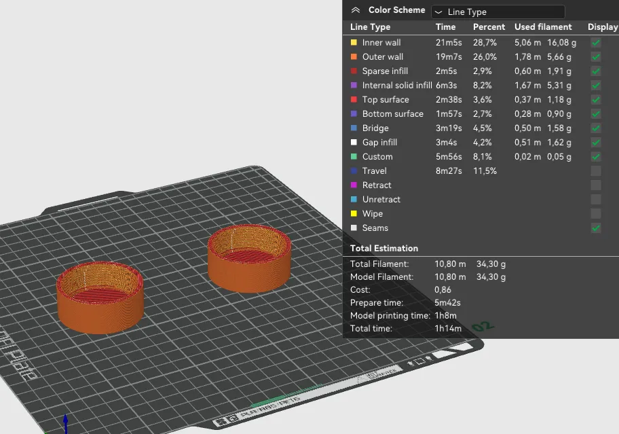
Task: Click the Total time 1h14m value
Action: [448, 329]
